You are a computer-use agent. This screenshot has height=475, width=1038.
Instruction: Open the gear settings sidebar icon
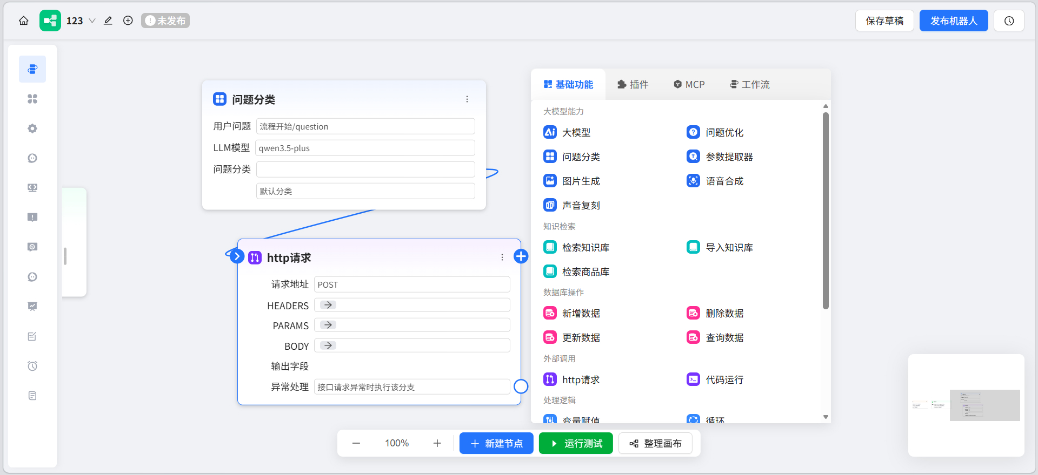pos(32,128)
